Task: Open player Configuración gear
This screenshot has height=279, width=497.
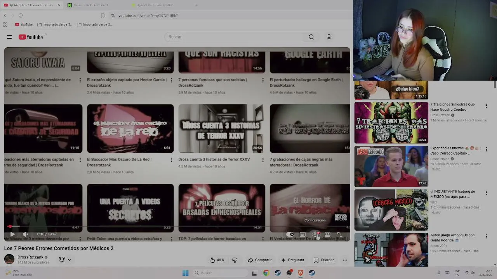Action: pyautogui.click(x=315, y=234)
